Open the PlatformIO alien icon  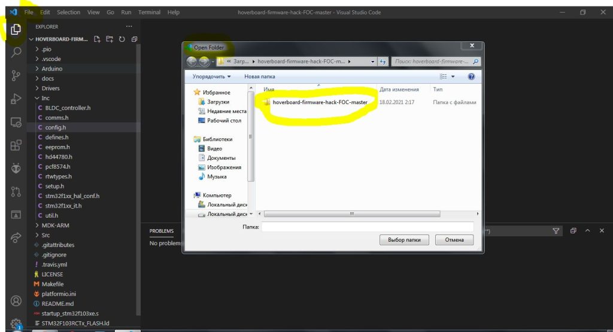(x=16, y=169)
